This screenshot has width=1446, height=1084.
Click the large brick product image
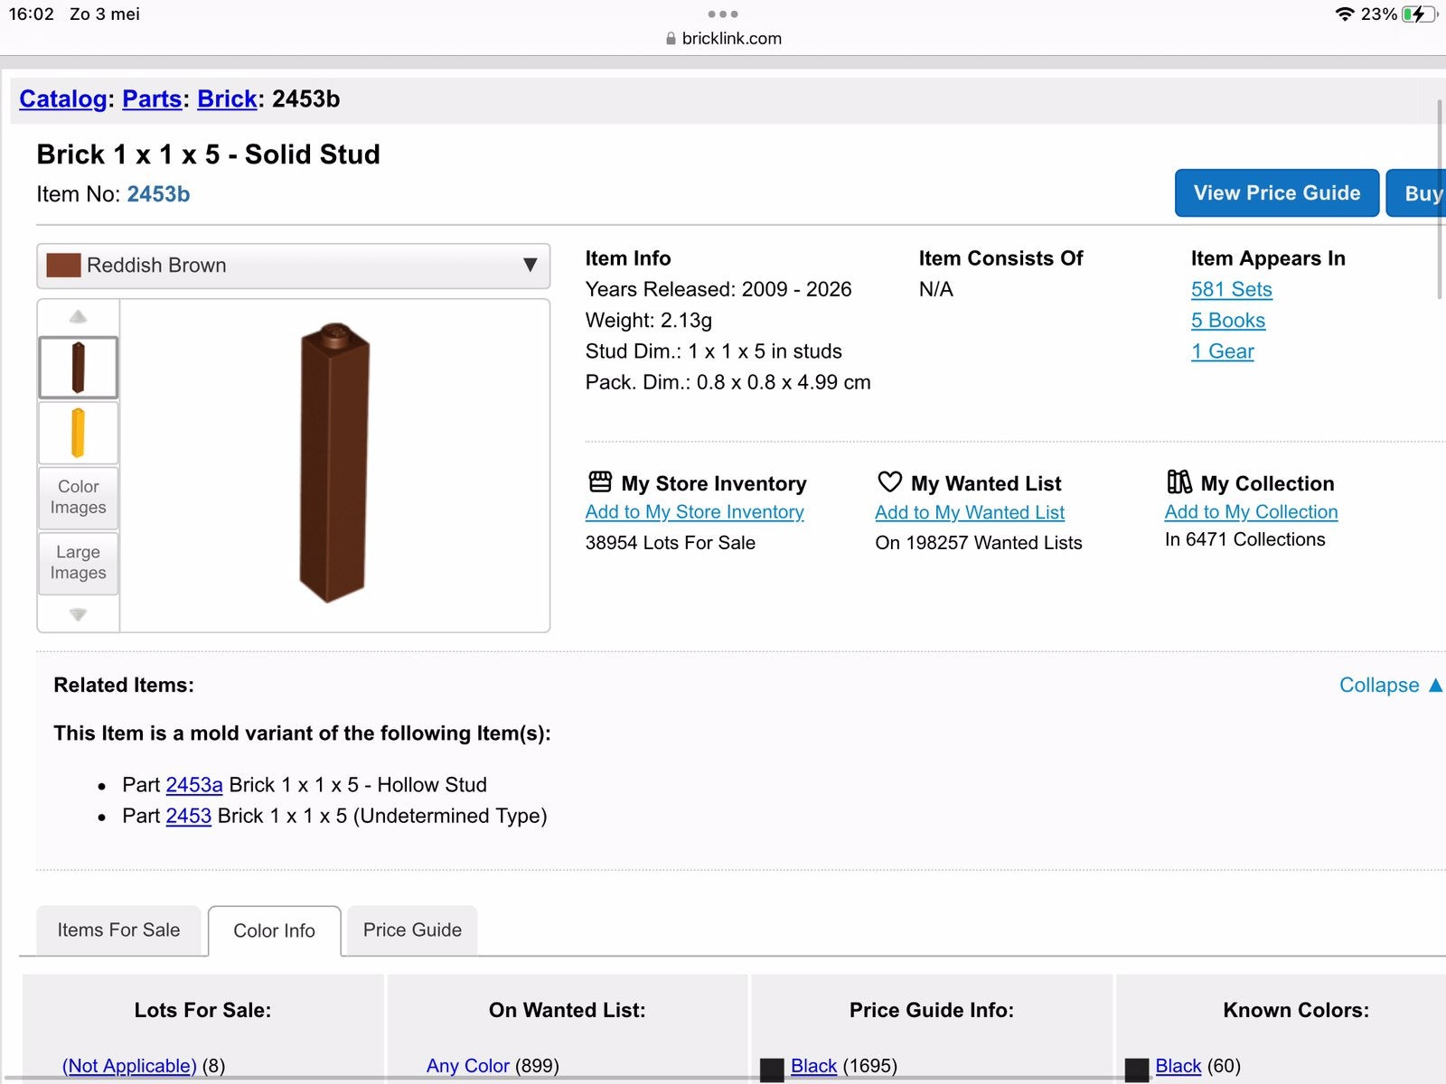[334, 463]
